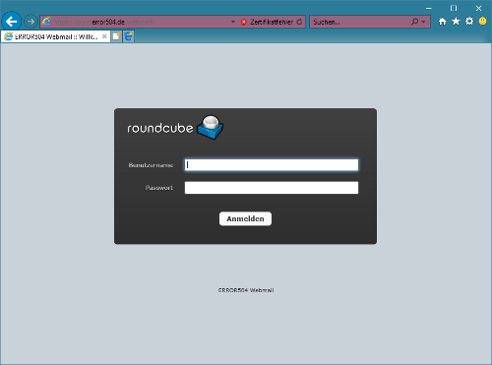Go back with the browser back arrow

pos(12,22)
